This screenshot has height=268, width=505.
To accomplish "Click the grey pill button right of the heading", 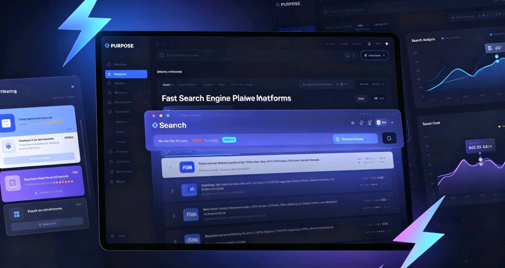I will click(x=361, y=99).
